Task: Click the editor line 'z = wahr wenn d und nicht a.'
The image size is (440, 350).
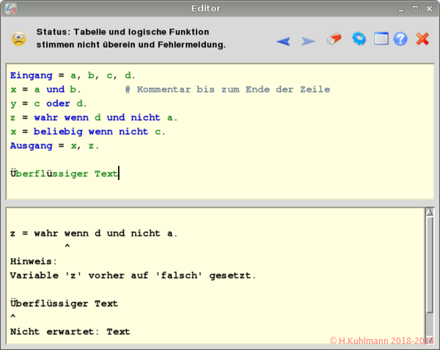Action: click(94, 117)
